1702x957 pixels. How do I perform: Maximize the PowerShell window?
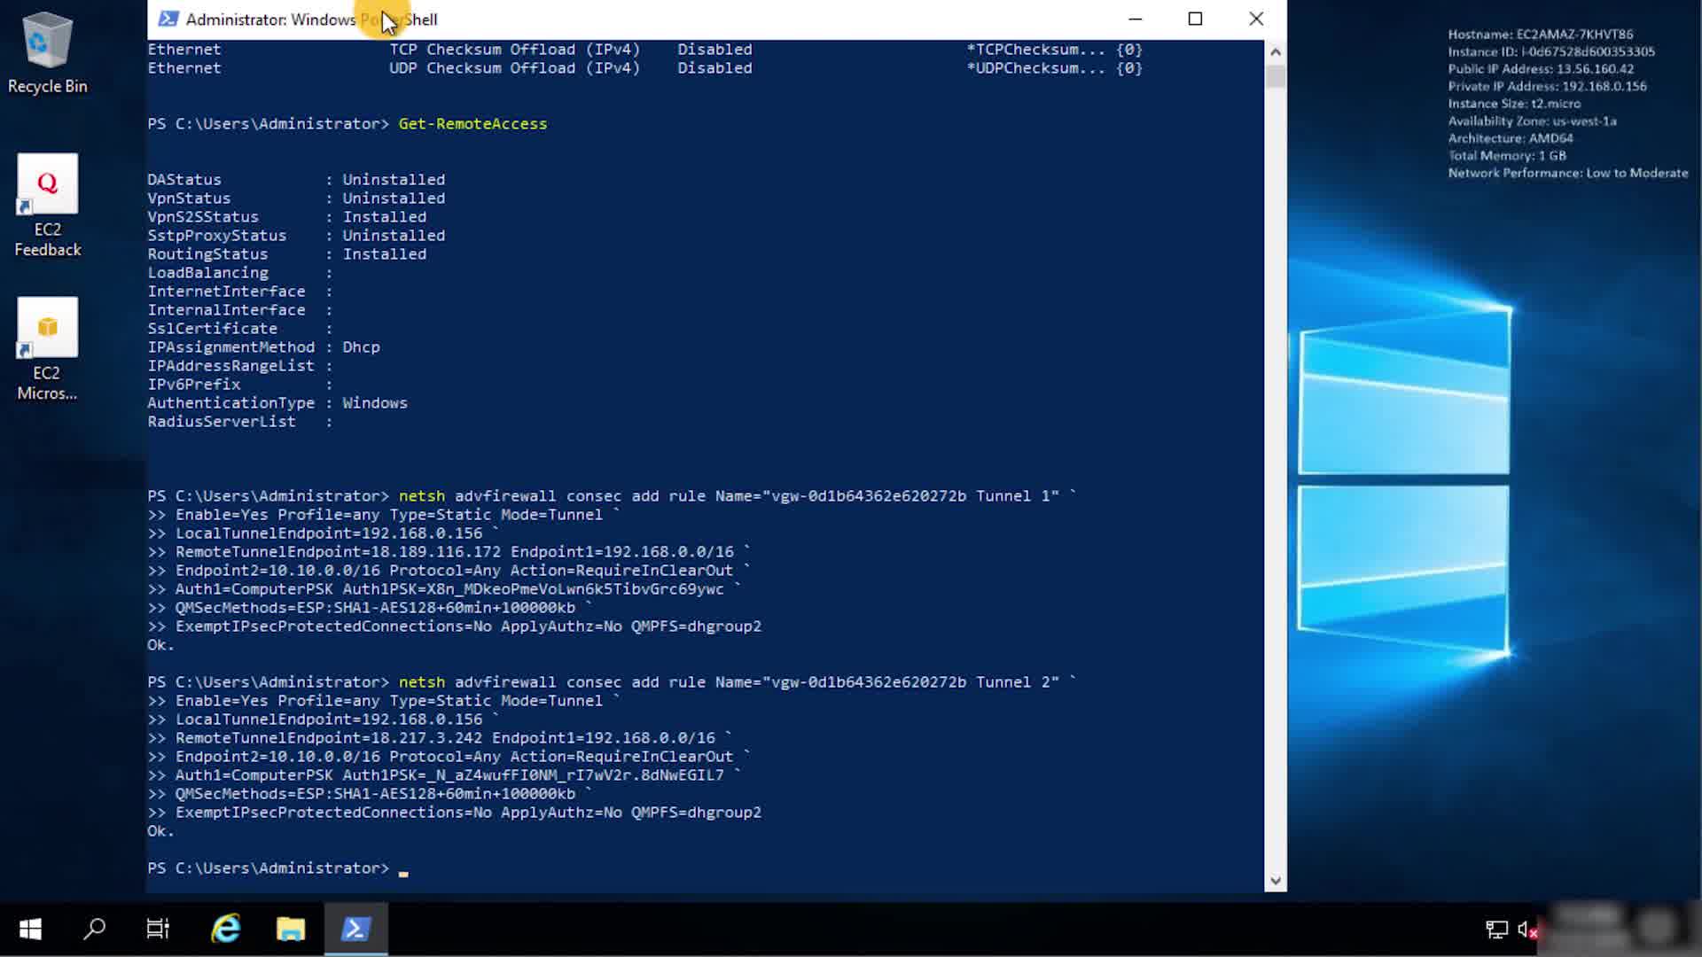pos(1195,19)
